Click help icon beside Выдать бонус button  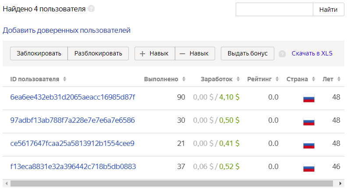pyautogui.click(x=282, y=54)
